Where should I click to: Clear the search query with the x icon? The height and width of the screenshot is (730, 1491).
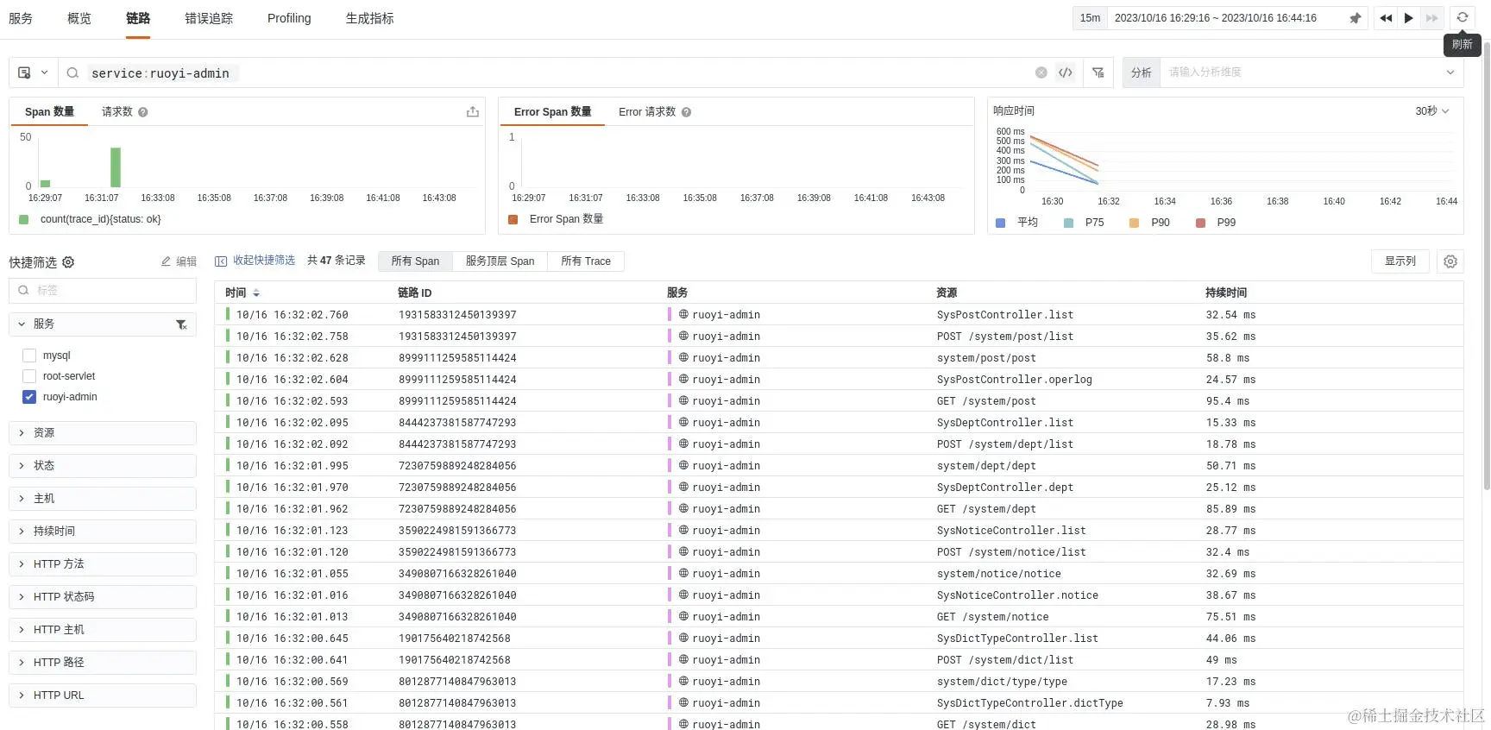tap(1041, 72)
